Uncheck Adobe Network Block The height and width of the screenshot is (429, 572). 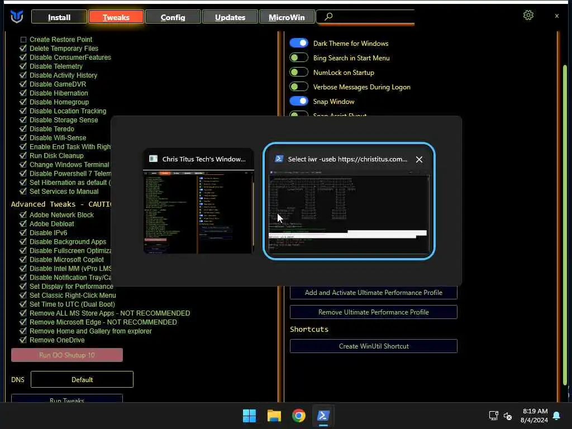(x=23, y=215)
